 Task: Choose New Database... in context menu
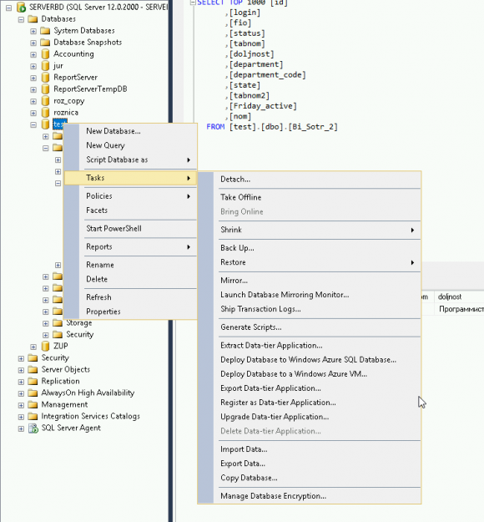coord(130,131)
